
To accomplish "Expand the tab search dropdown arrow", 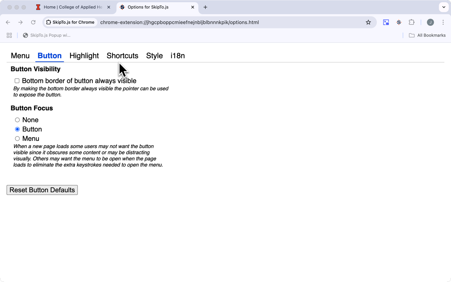I will 444,7.
